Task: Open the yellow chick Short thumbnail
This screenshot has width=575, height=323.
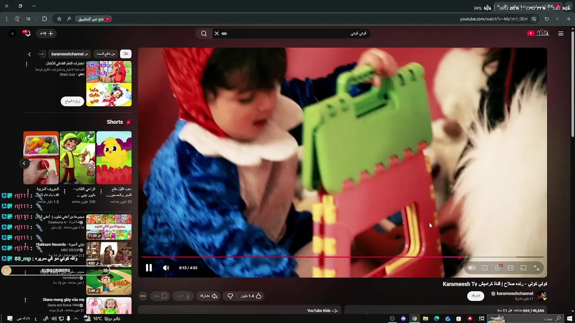Action: [x=114, y=158]
